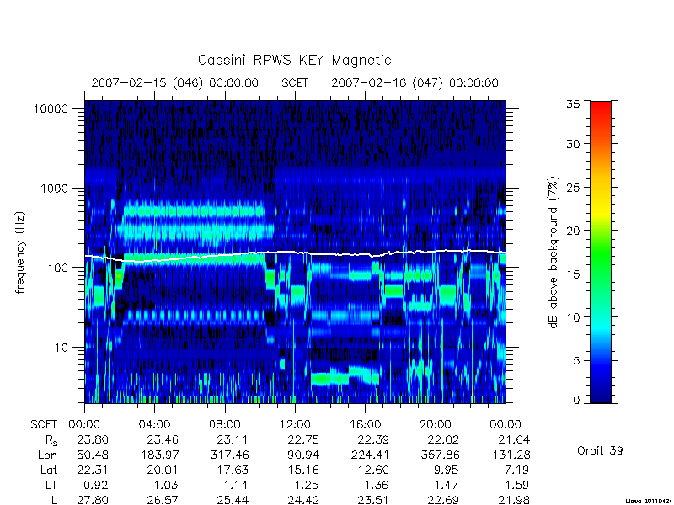The image size is (674, 505).
Task: Click the 'Lat' row label
Action: (x=49, y=470)
